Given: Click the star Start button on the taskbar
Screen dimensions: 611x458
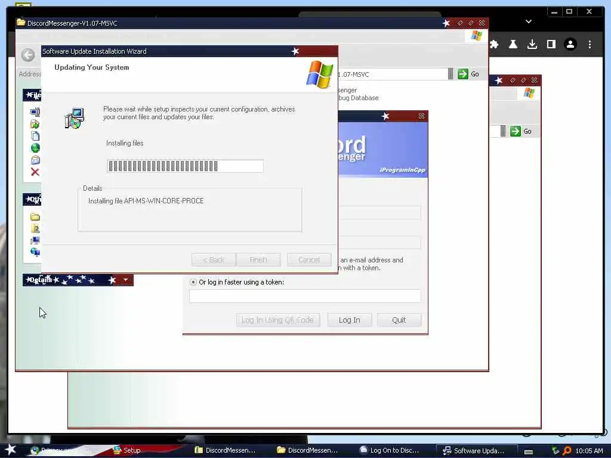Looking at the screenshot, I should point(10,450).
